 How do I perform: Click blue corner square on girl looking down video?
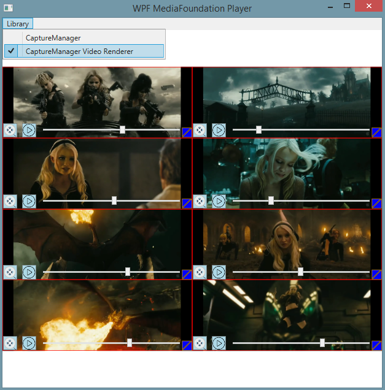tap(376, 204)
